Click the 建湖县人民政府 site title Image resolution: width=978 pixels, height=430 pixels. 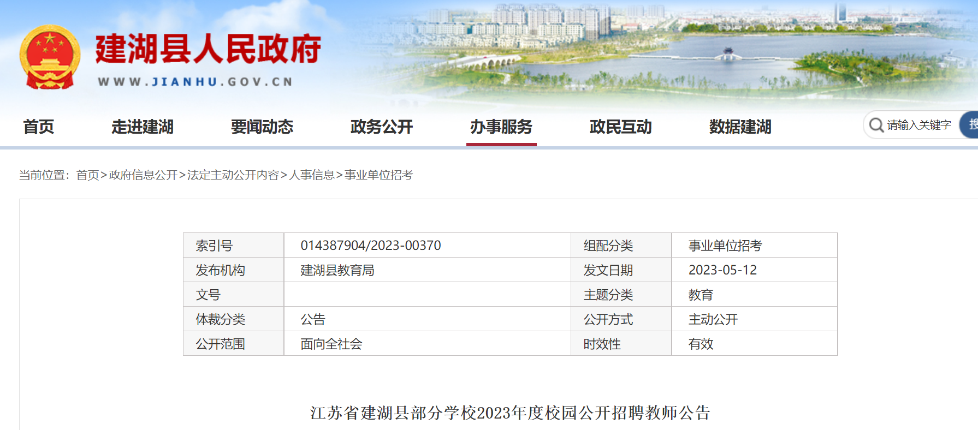coord(208,49)
